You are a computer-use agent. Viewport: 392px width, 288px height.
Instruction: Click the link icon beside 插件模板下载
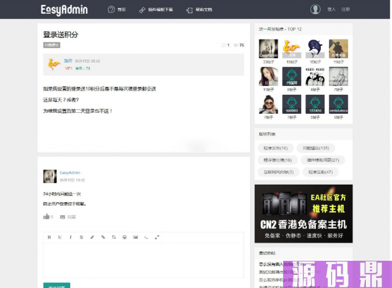click(x=142, y=10)
